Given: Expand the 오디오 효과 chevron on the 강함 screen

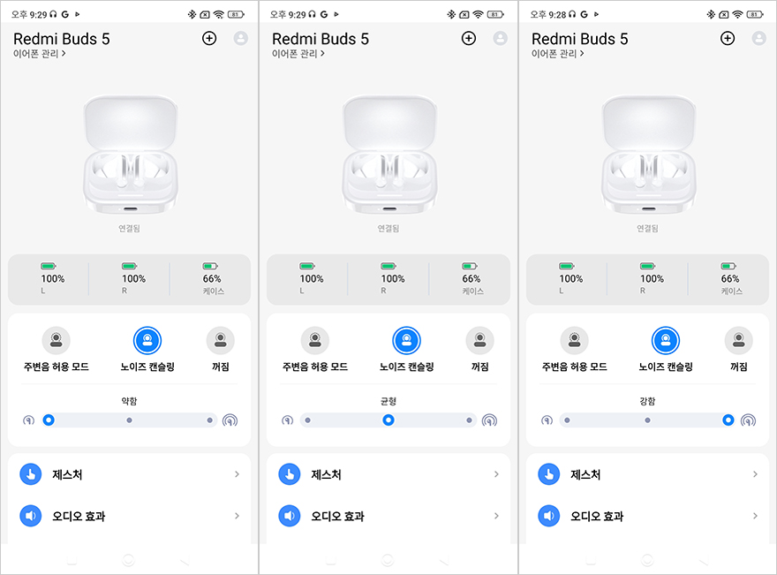Looking at the screenshot, I should click(x=755, y=516).
